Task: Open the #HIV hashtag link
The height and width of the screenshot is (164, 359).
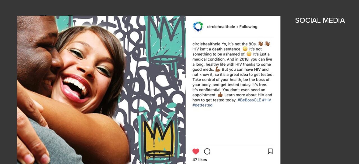Action: (x=267, y=100)
